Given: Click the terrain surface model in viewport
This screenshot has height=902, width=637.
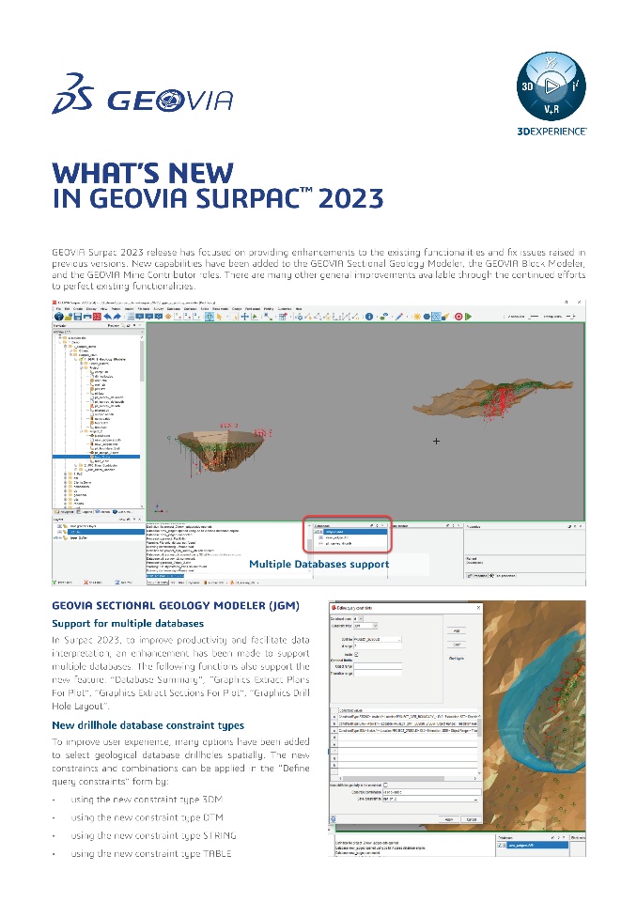Looking at the screenshot, I should tap(493, 397).
